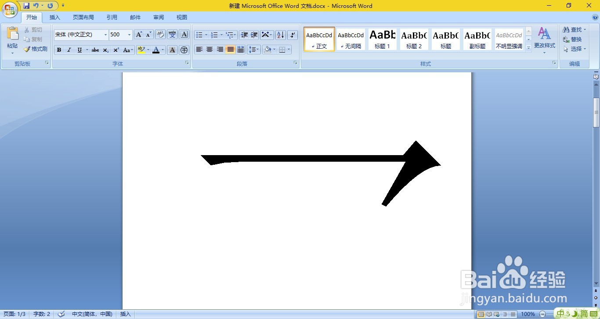Viewport: 600px width, 319px height.
Task: Open the 页面布局 tab
Action: tap(83, 18)
